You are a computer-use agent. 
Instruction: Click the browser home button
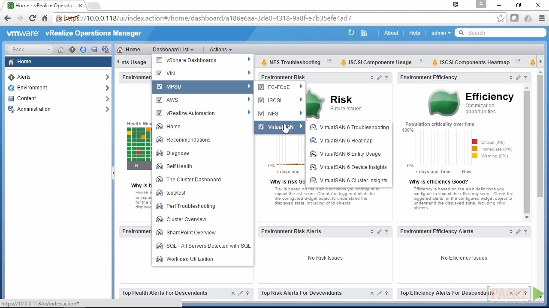pos(45,18)
